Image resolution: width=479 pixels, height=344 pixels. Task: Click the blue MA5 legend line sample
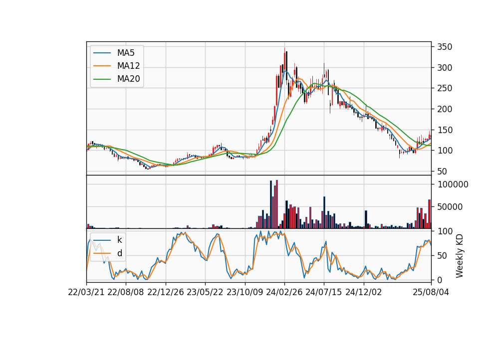[x=102, y=53]
